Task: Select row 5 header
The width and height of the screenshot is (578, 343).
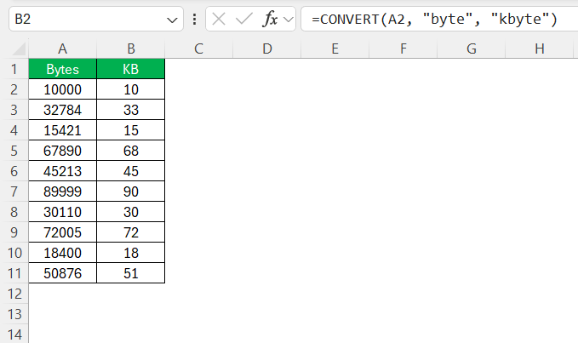Action: (14, 151)
